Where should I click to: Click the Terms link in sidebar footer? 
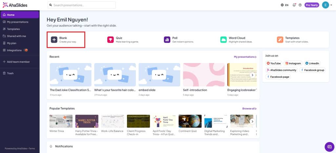click(32, 148)
